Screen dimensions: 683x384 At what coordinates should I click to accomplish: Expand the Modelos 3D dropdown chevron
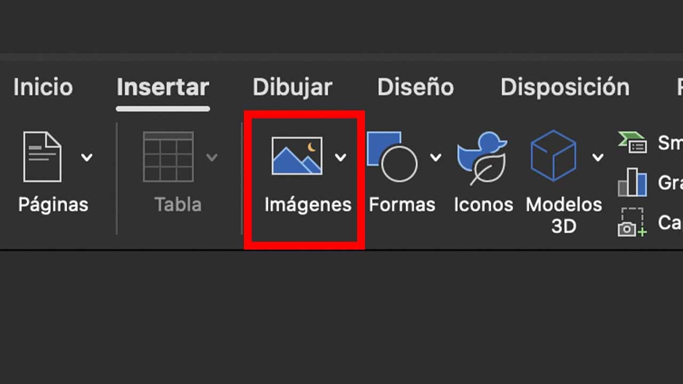[598, 157]
